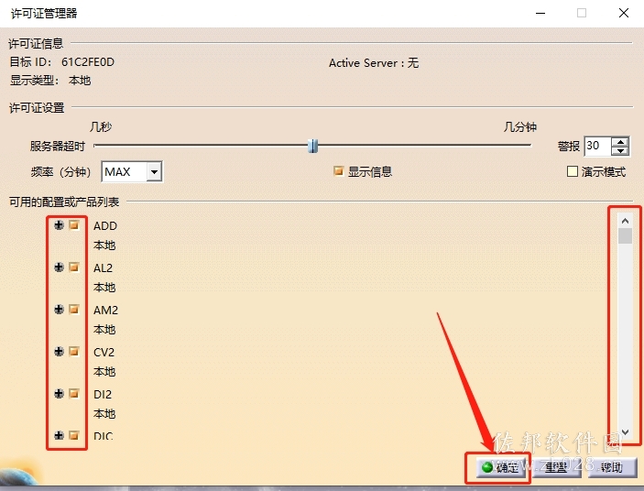Click the 服务器超时 slider handle
The height and width of the screenshot is (491, 644).
pos(313,146)
